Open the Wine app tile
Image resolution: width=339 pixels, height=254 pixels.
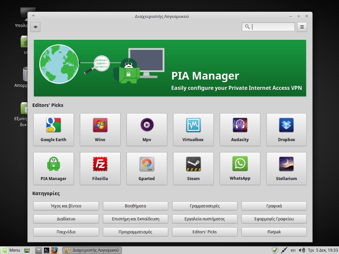coord(100,130)
